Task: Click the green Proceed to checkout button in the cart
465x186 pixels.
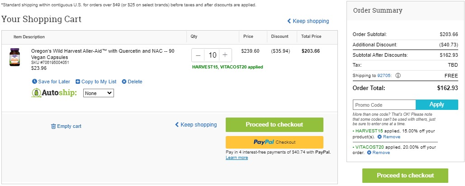Action: tap(274, 125)
